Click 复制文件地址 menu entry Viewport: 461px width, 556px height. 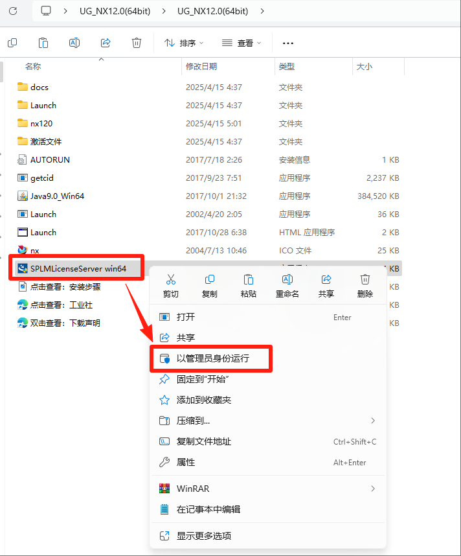tap(268, 442)
